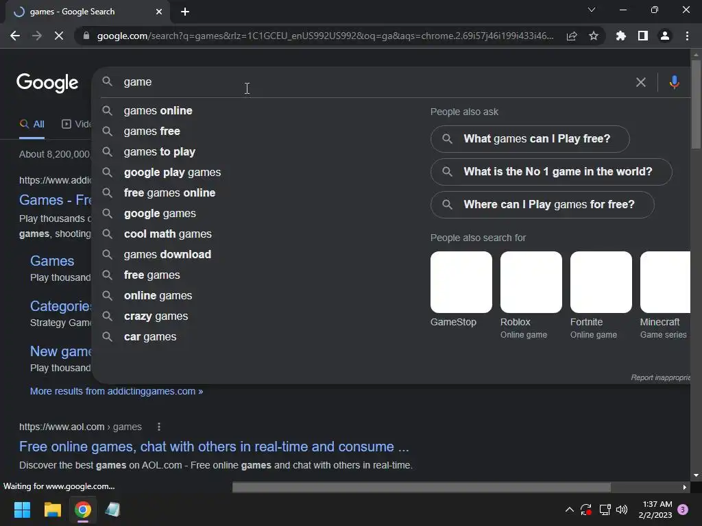Screen dimensions: 702x526
Task: Open the notepad-style app on the taskbar
Action: tap(113, 510)
